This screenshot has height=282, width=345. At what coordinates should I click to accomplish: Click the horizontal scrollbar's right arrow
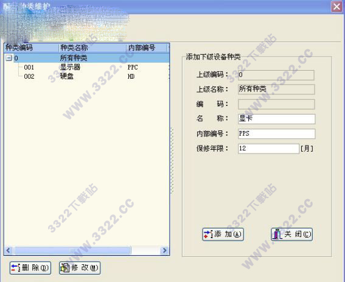164,250
